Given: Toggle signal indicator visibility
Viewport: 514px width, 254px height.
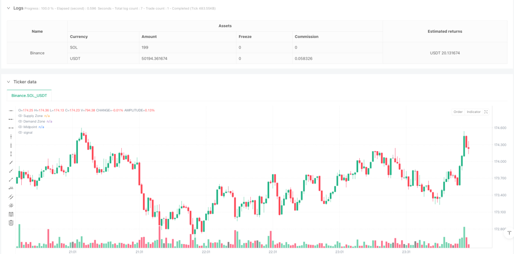Looking at the screenshot, I should coord(20,132).
